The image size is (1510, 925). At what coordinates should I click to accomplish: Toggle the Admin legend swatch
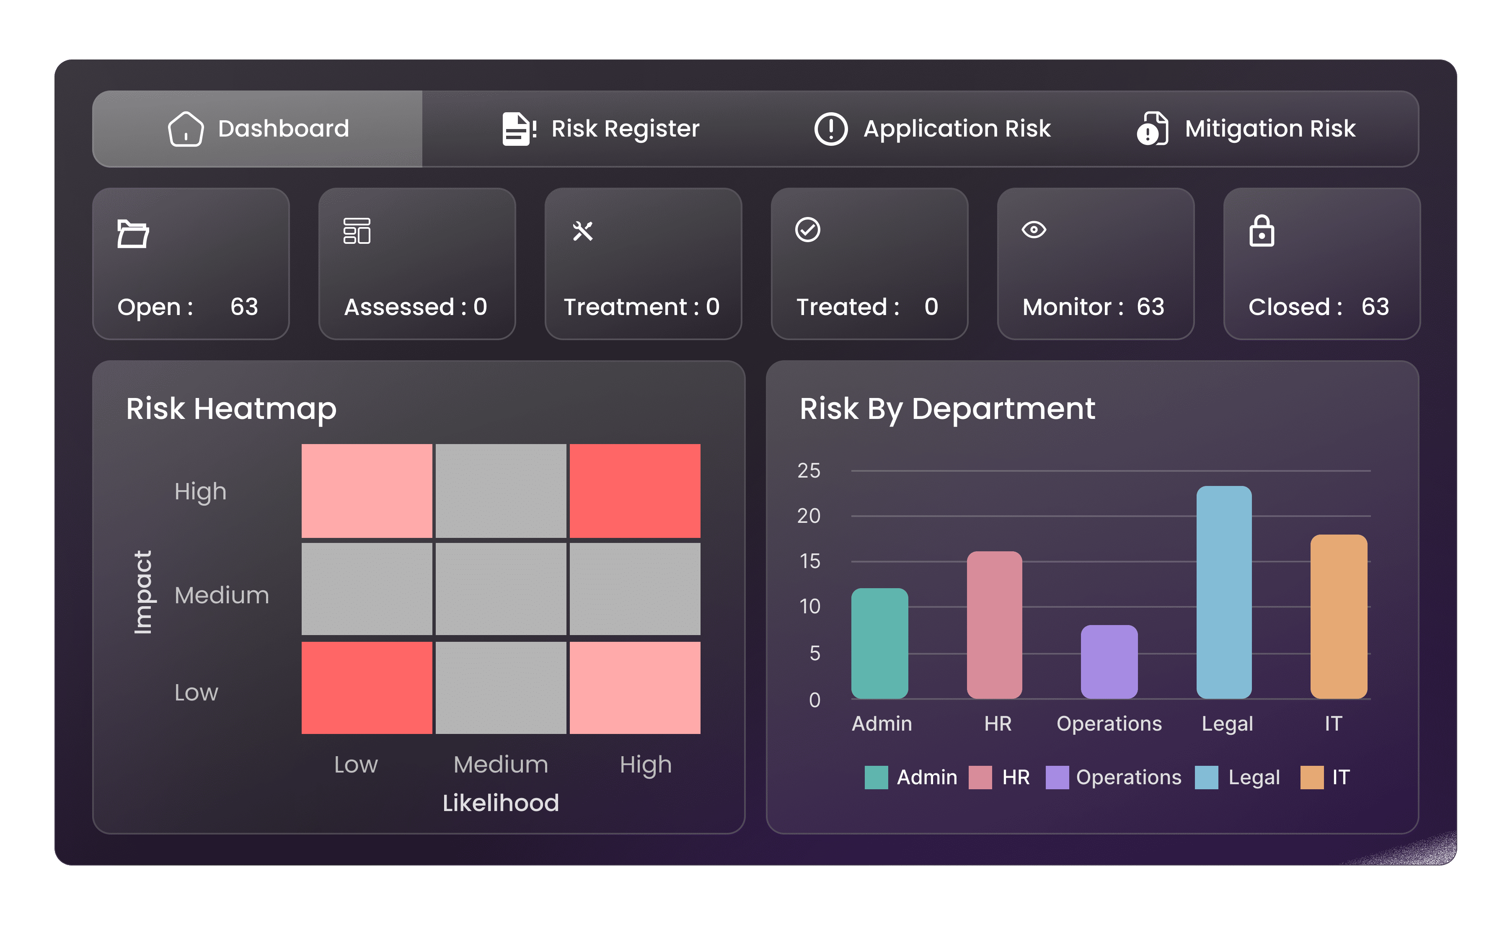pyautogui.click(x=876, y=778)
